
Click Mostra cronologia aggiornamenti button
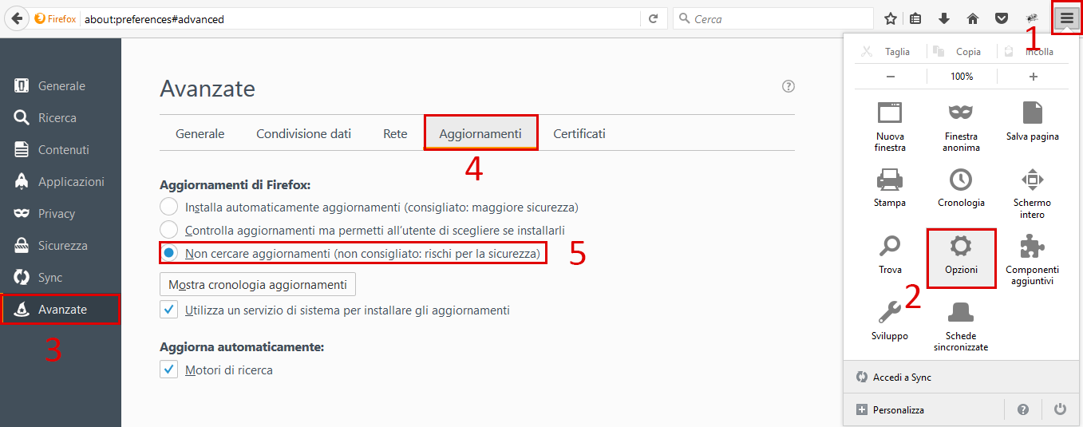point(258,284)
